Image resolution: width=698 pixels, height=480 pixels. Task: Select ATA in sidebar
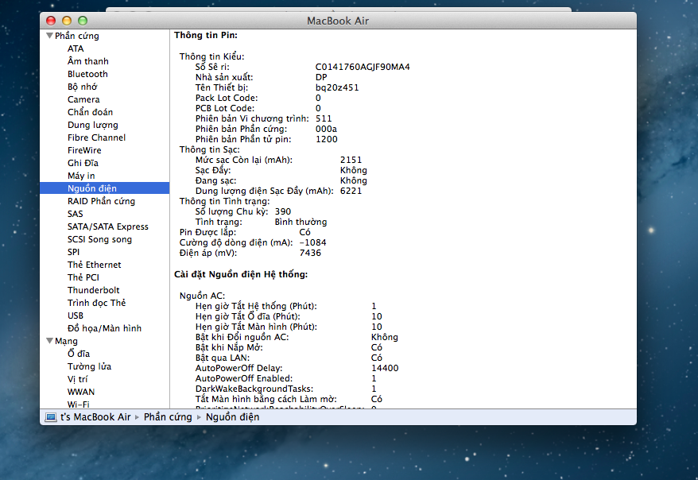76,48
